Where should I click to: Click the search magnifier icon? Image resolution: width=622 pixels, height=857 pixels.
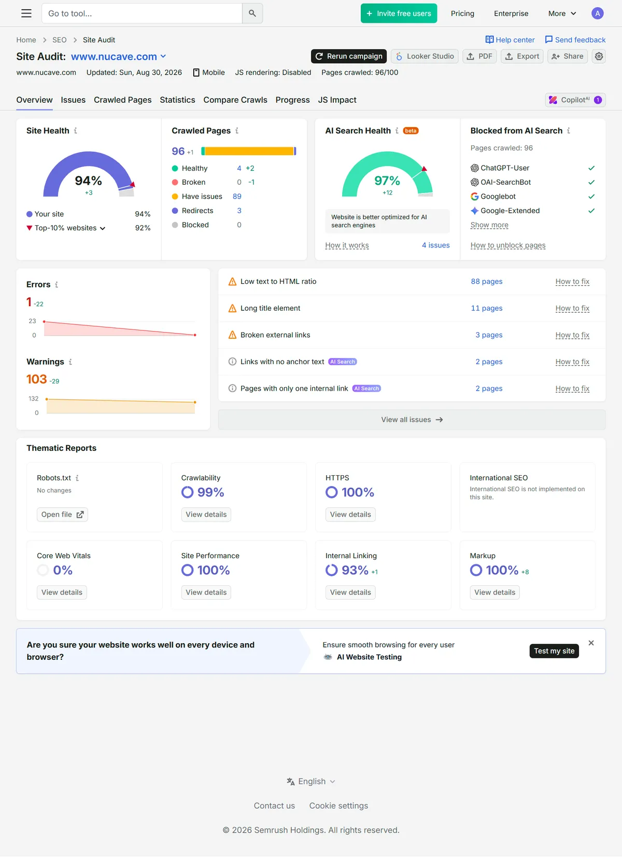coord(252,13)
